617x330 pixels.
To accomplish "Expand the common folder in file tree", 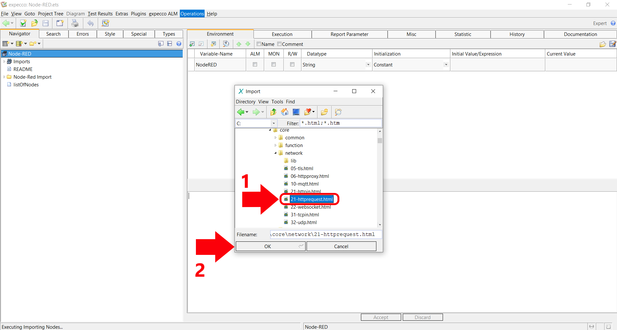I will pyautogui.click(x=275, y=138).
